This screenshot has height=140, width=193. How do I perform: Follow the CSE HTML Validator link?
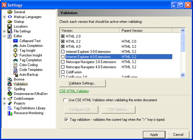click(x=74, y=91)
